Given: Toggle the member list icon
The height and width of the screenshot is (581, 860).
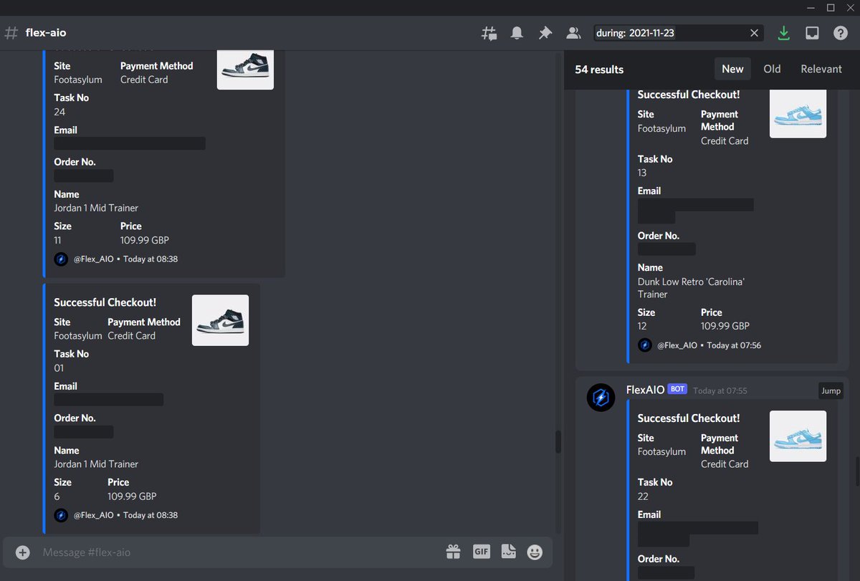Looking at the screenshot, I should [573, 33].
